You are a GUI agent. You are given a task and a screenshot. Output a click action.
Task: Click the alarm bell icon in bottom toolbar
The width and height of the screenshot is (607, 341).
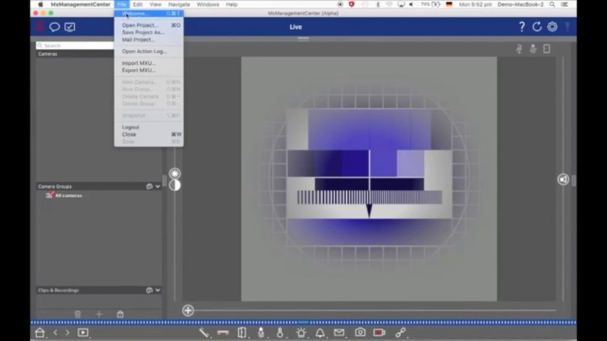point(320,333)
